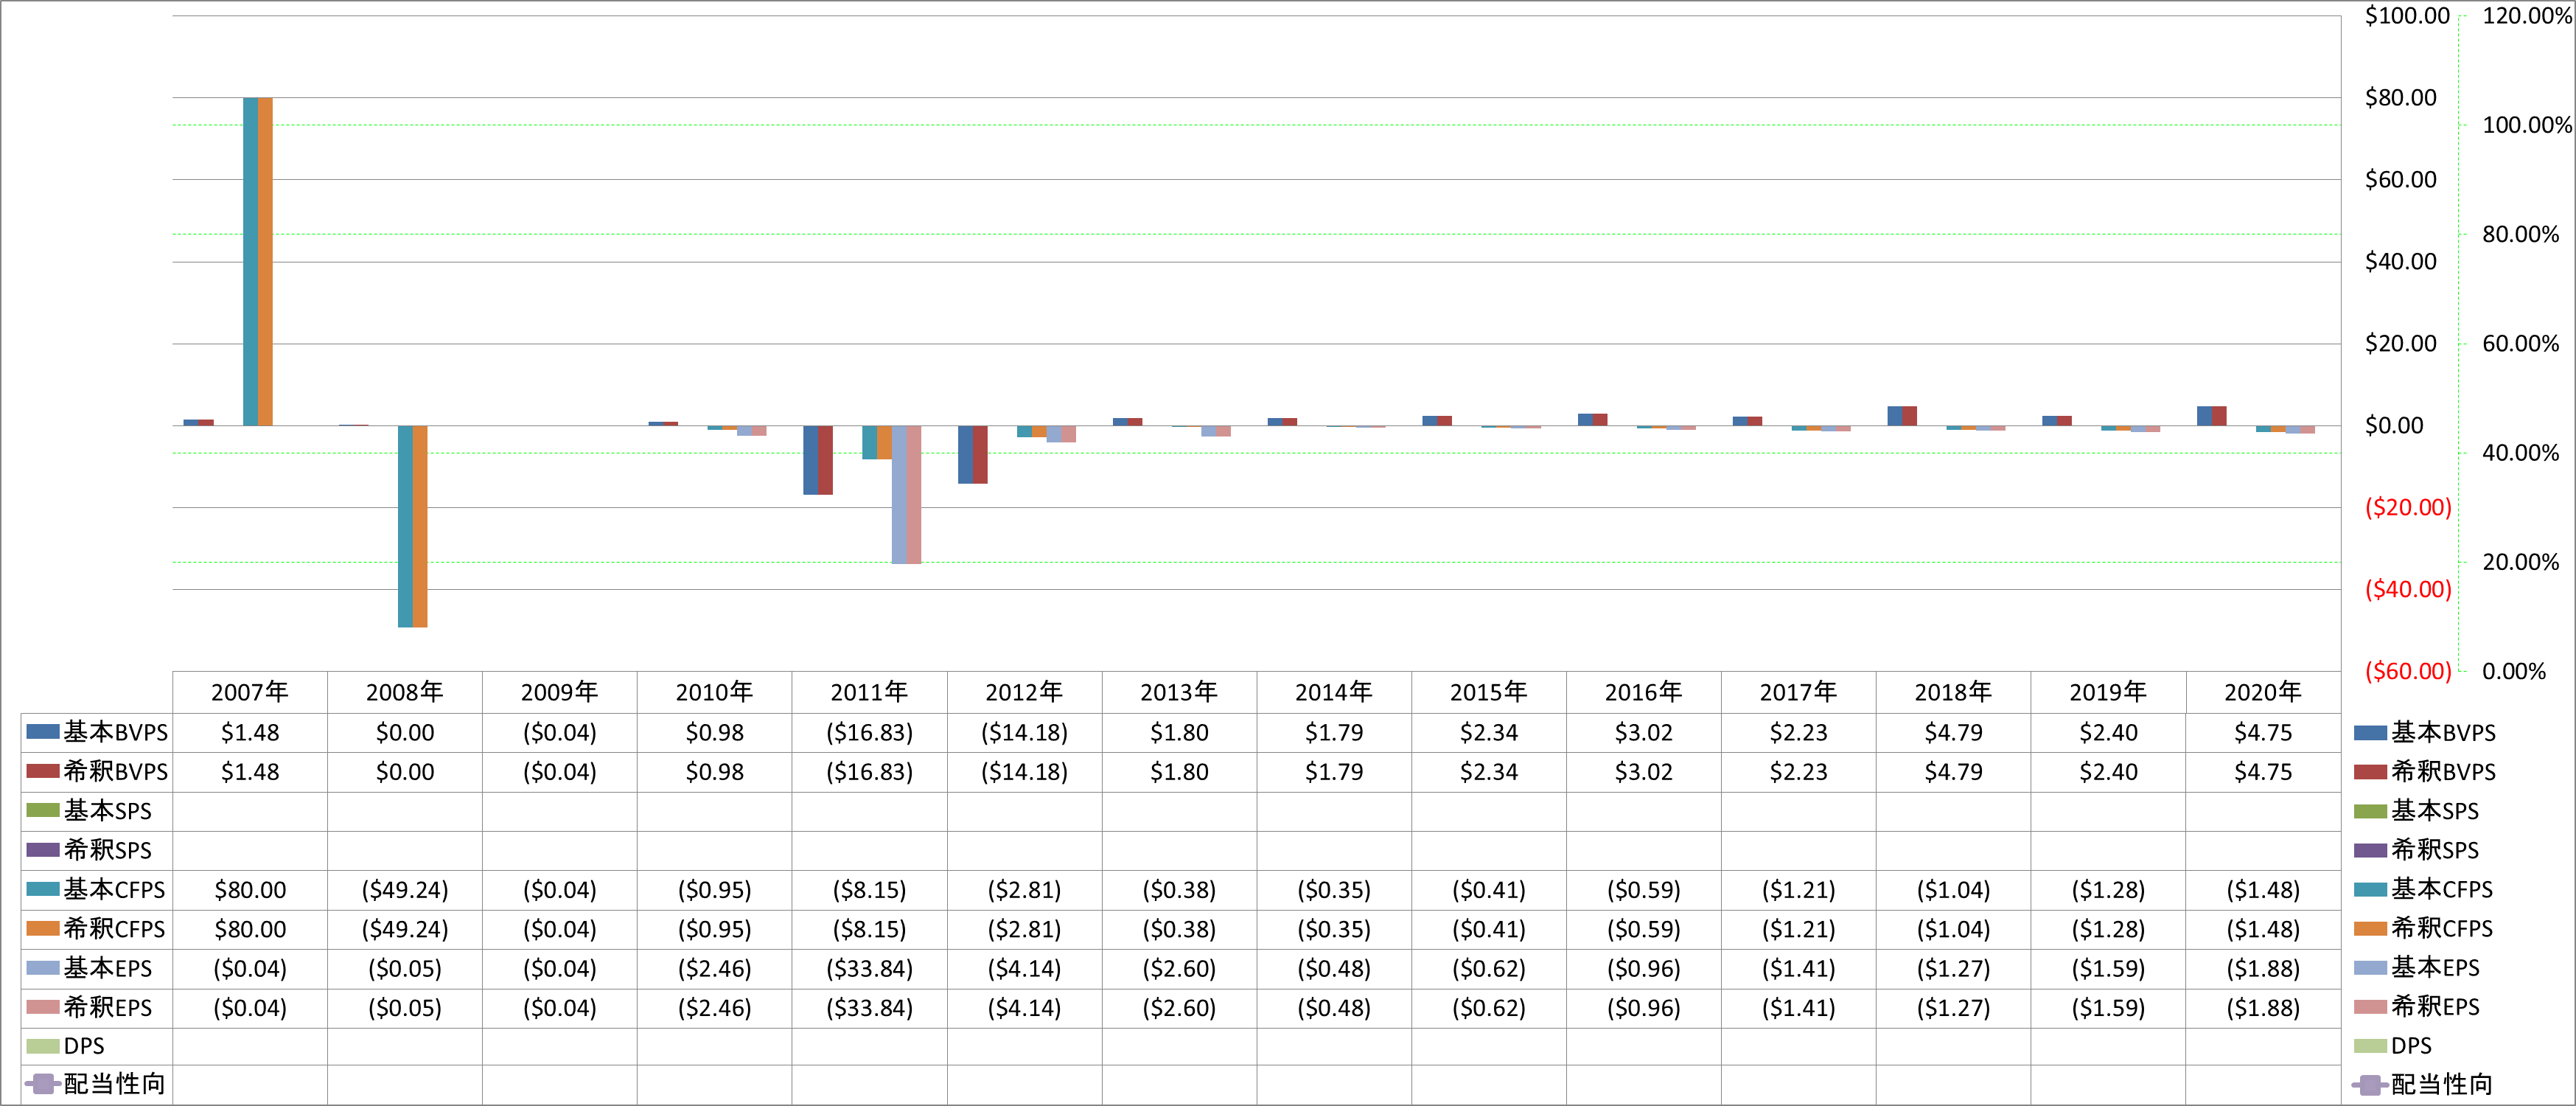Select the ($16.83) 基本BVPS cell for 2011年
2576x1106 pixels.
[x=870, y=733]
